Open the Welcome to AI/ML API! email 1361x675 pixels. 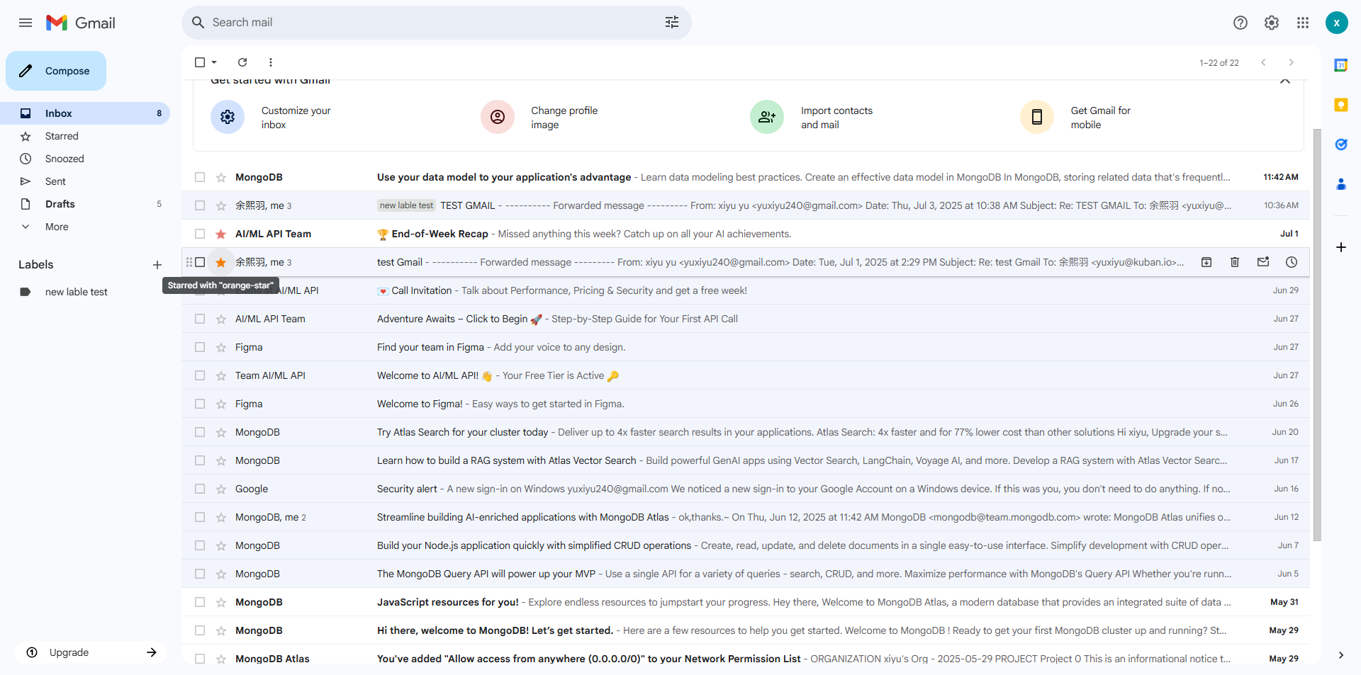tap(746, 375)
